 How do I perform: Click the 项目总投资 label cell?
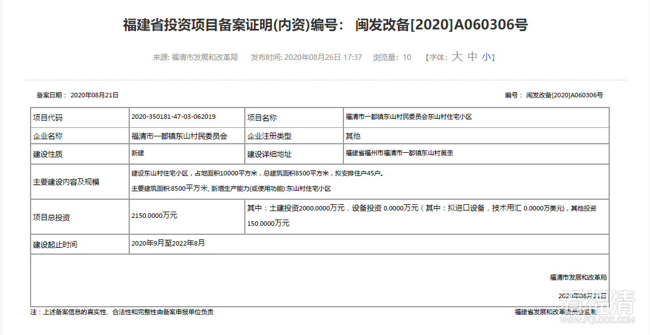[x=80, y=217]
